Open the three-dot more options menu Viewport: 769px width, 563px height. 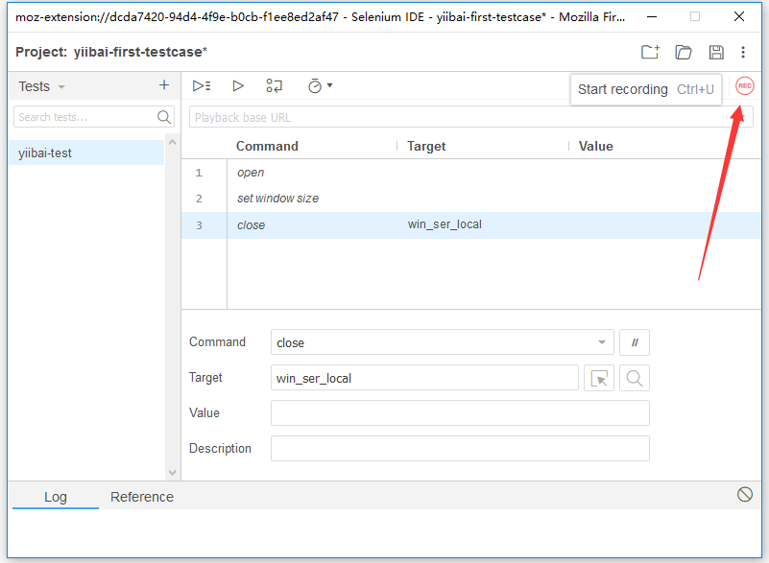pyautogui.click(x=743, y=52)
